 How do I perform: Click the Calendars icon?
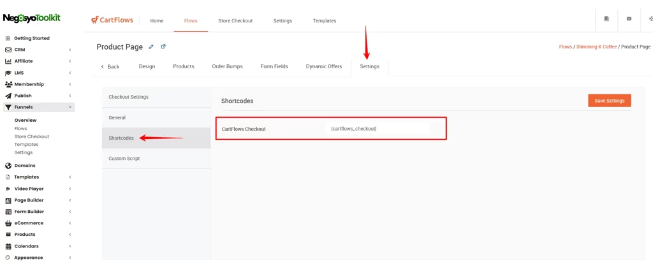click(x=8, y=246)
